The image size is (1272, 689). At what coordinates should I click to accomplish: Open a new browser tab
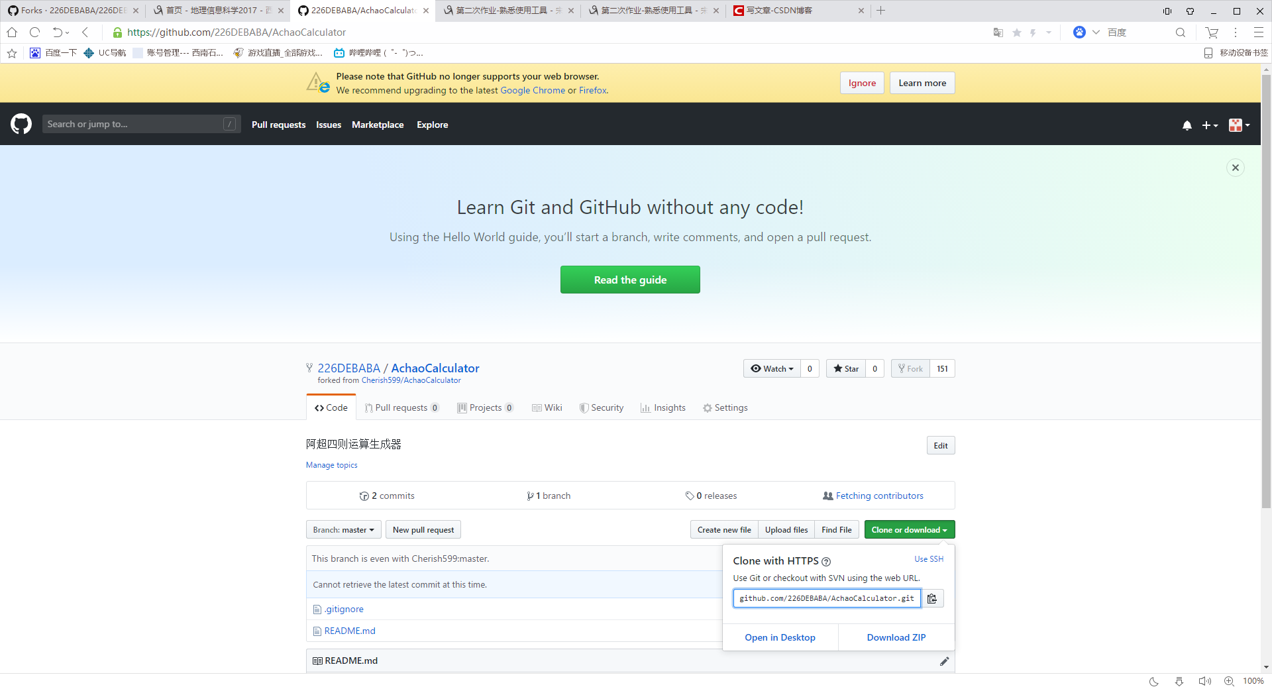880,11
